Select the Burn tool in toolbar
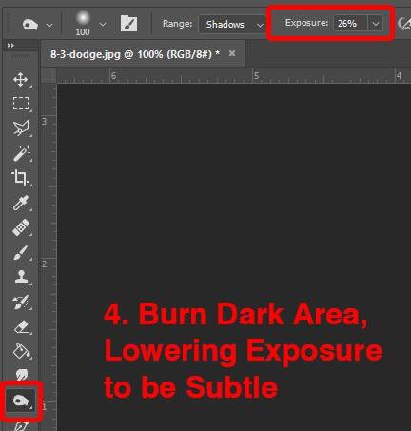This screenshot has height=431, width=411. pos(21,402)
